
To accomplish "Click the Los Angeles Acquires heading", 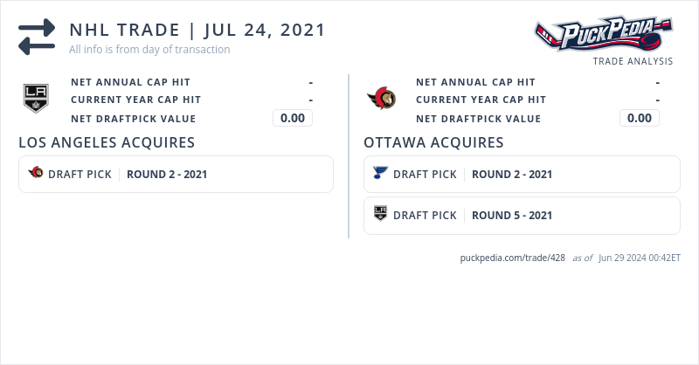I will pyautogui.click(x=107, y=142).
